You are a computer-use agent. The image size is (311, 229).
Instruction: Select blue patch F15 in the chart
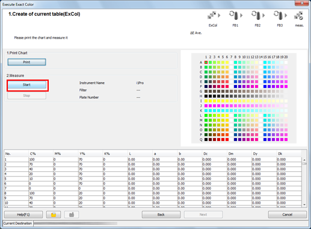point(265,86)
